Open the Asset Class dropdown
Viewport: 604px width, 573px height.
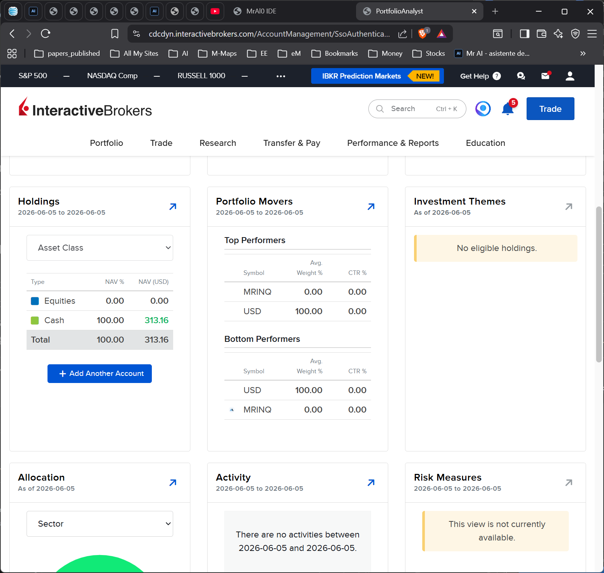[100, 248]
